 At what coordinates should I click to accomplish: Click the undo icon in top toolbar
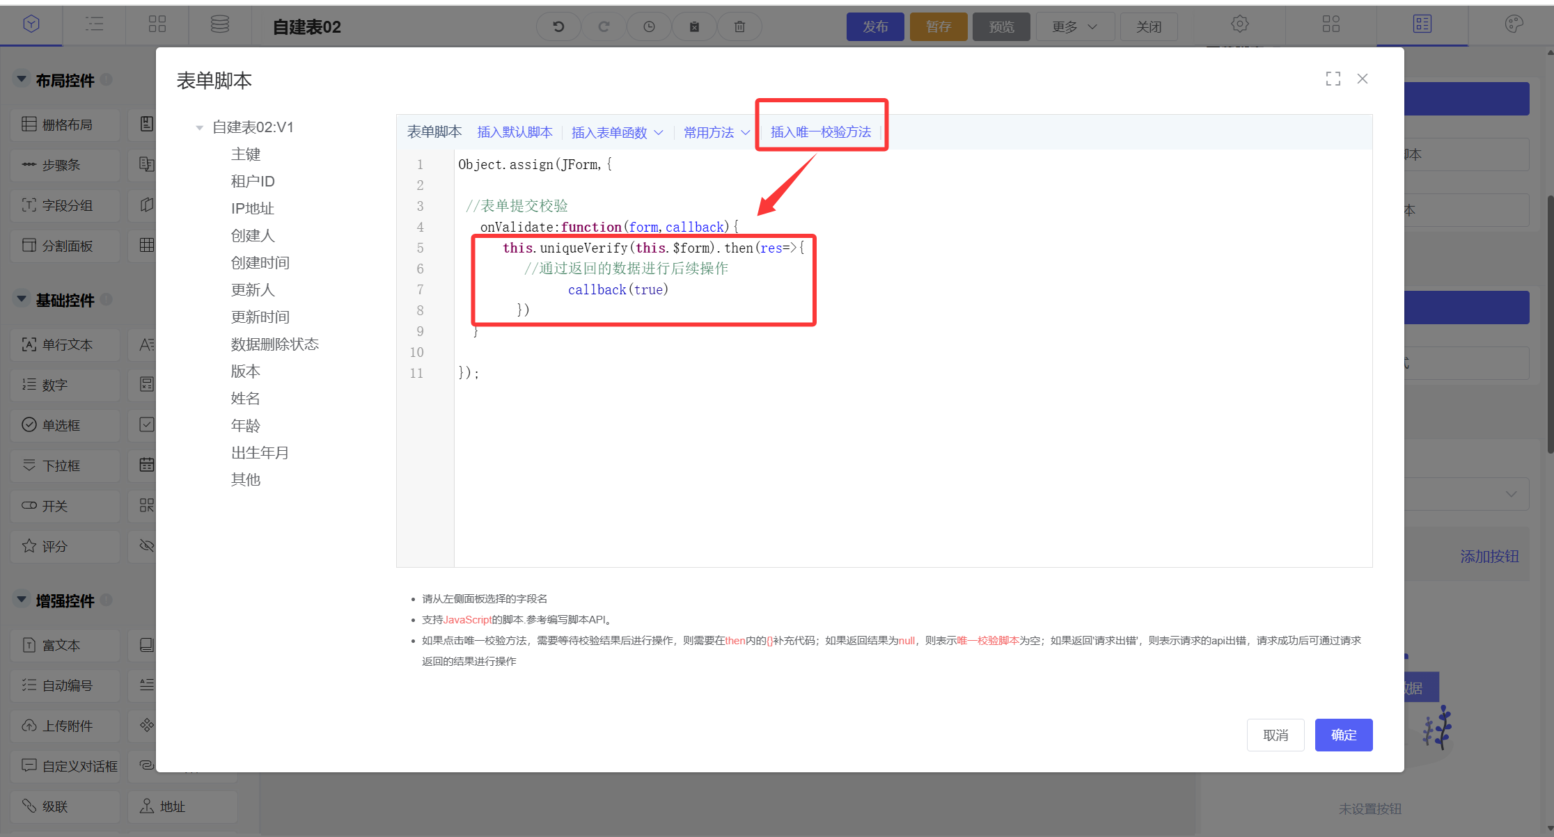point(558,26)
